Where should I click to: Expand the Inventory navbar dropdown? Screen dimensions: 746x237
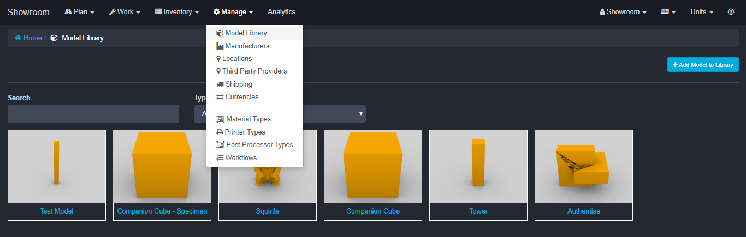[x=176, y=12]
